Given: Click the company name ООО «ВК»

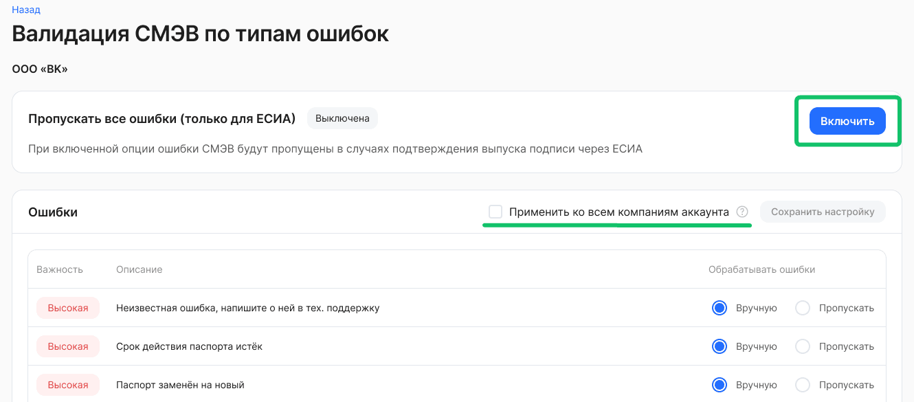Looking at the screenshot, I should point(40,69).
